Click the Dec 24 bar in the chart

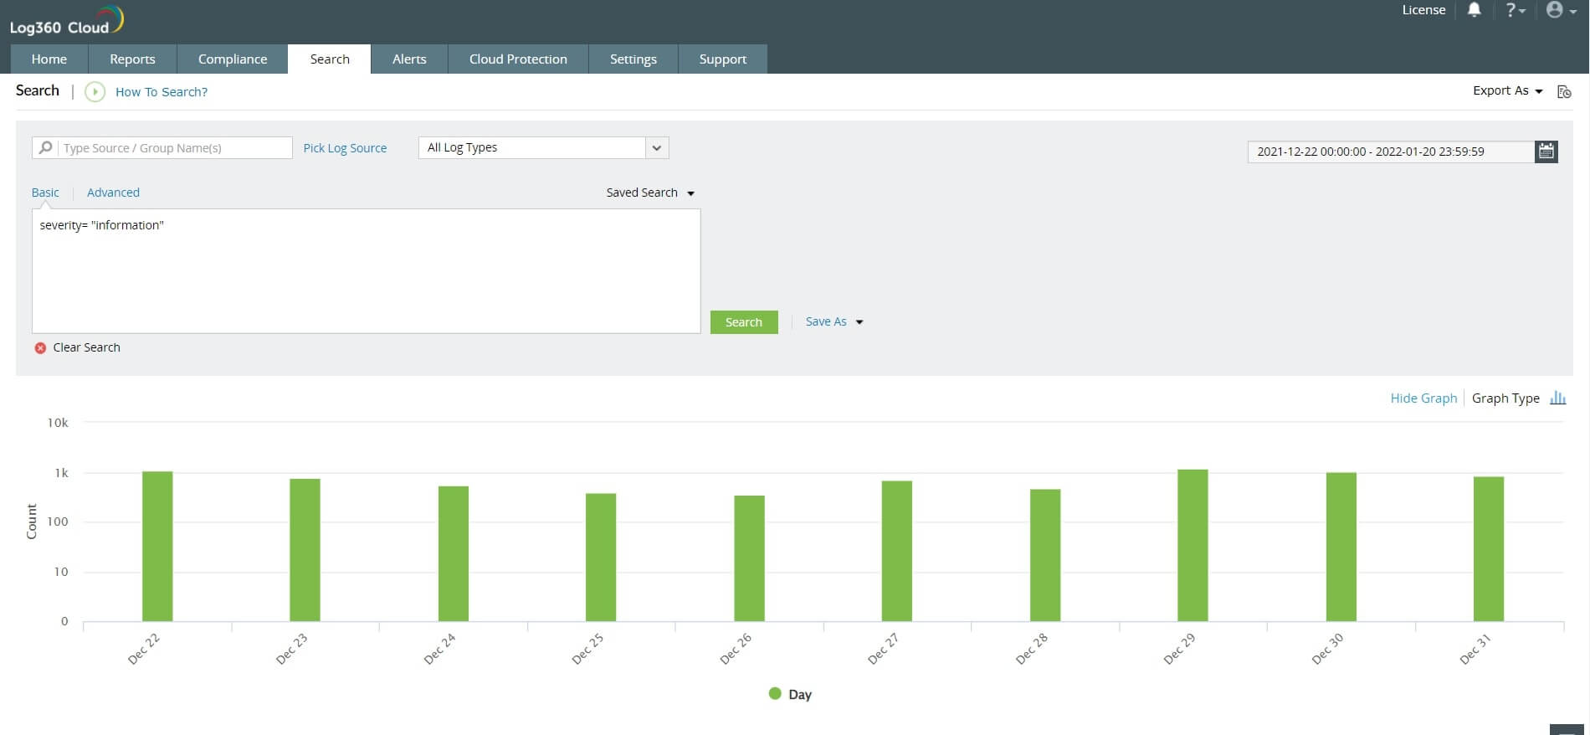click(454, 553)
